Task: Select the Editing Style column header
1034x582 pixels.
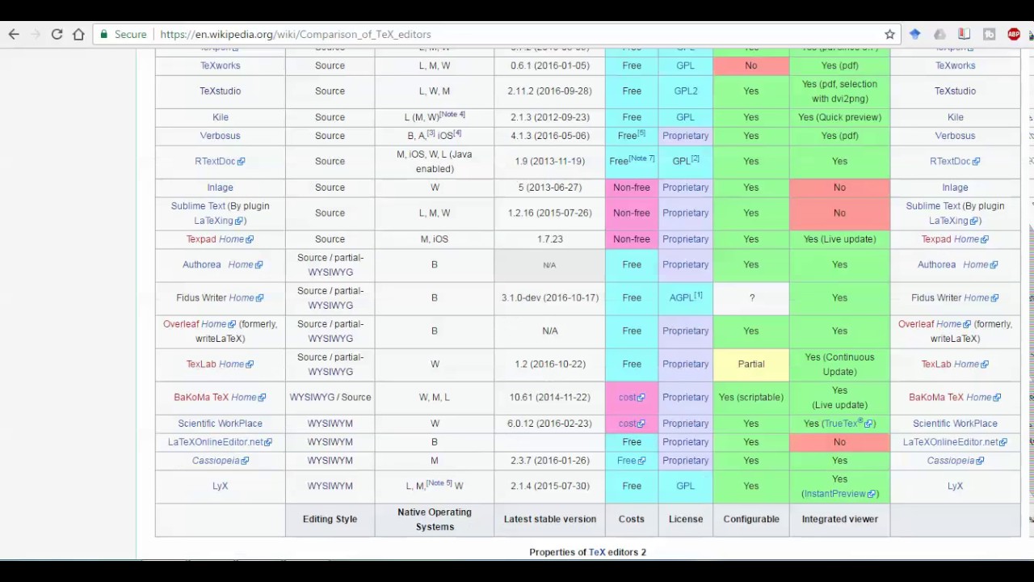Action: tap(330, 519)
